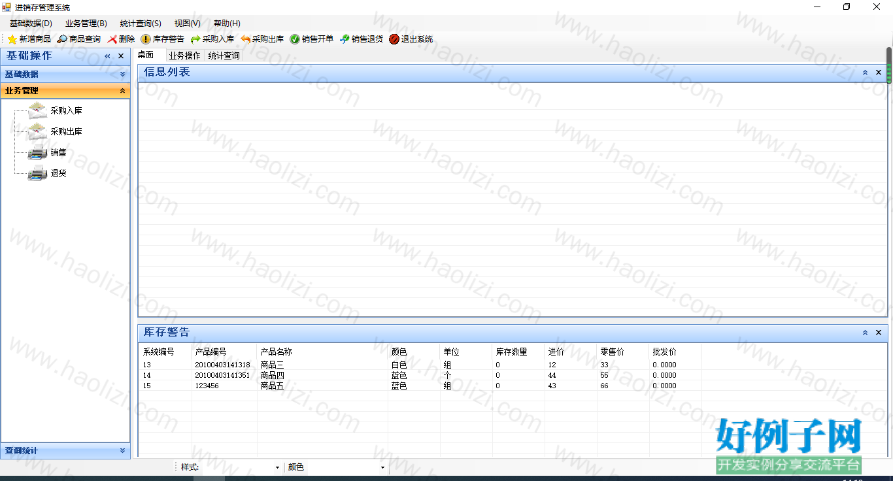Collapse the 库存警告 panel chevron
Viewport: 893px width, 481px height.
click(865, 333)
